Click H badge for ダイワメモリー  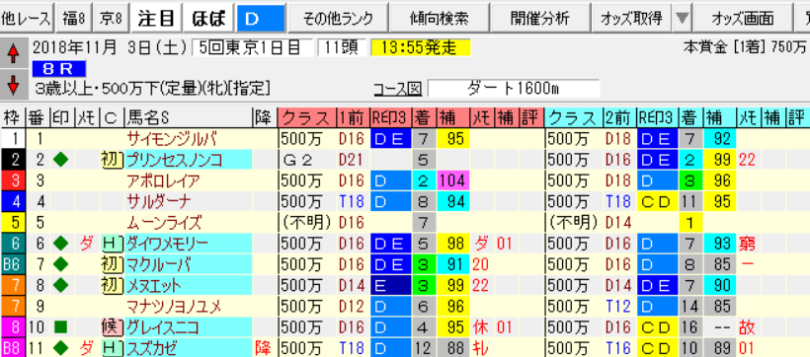112,244
